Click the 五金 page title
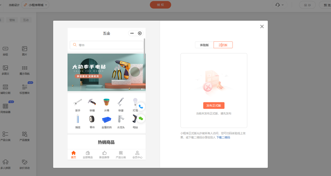 107,34
